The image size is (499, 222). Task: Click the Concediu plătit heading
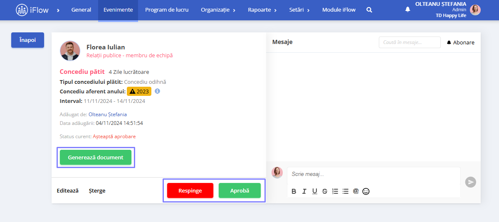point(82,72)
